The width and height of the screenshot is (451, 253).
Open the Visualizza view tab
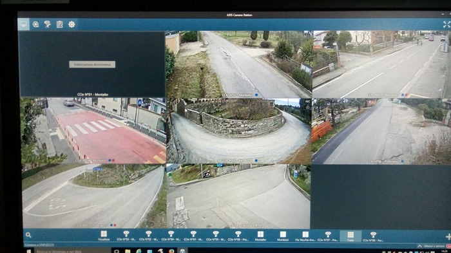tap(104, 236)
